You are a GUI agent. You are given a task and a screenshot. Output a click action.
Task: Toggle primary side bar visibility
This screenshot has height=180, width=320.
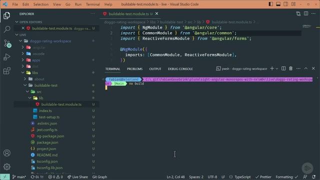point(271,4)
